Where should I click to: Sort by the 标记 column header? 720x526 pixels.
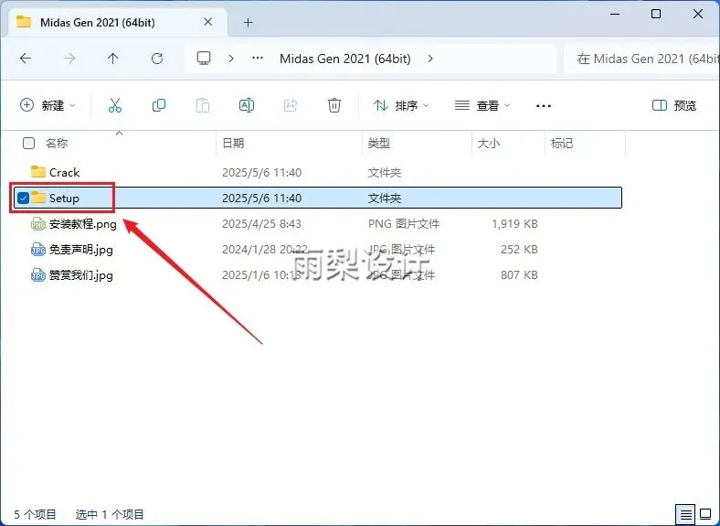click(x=562, y=144)
